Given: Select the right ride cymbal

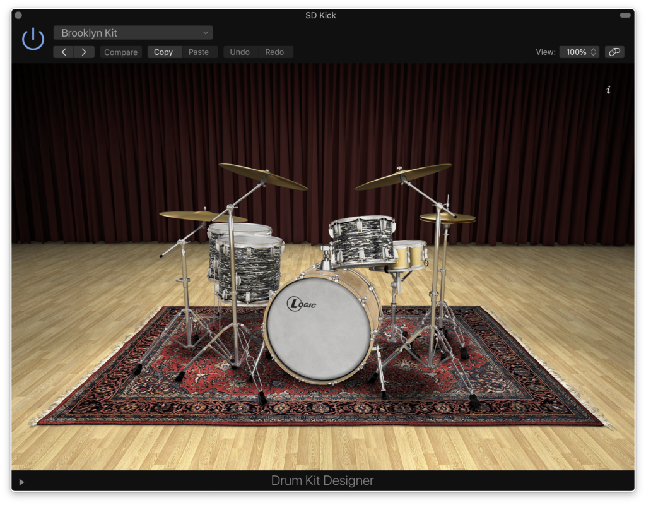Looking at the screenshot, I should pyautogui.click(x=404, y=176).
